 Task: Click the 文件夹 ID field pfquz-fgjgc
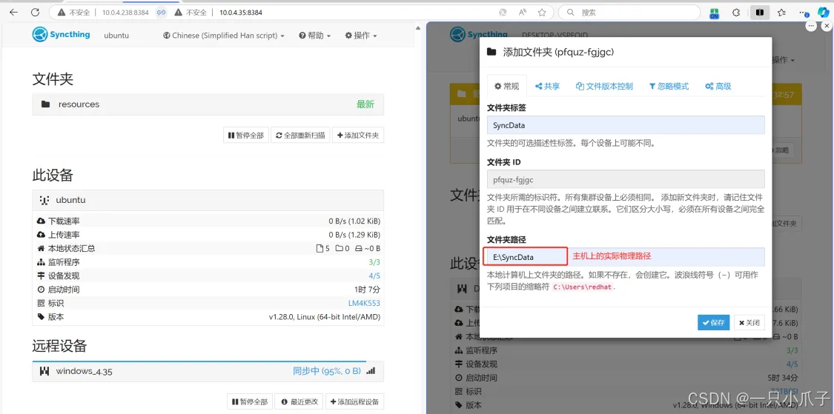pos(626,179)
